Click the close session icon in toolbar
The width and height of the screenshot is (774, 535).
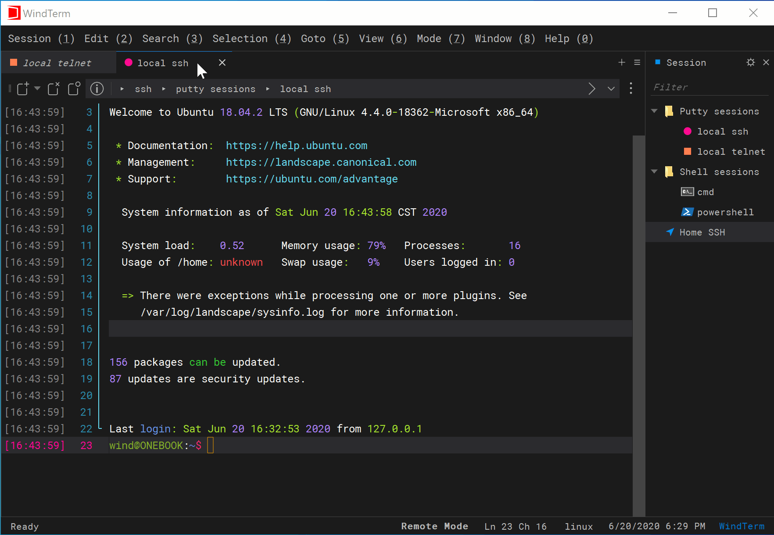tap(54, 89)
